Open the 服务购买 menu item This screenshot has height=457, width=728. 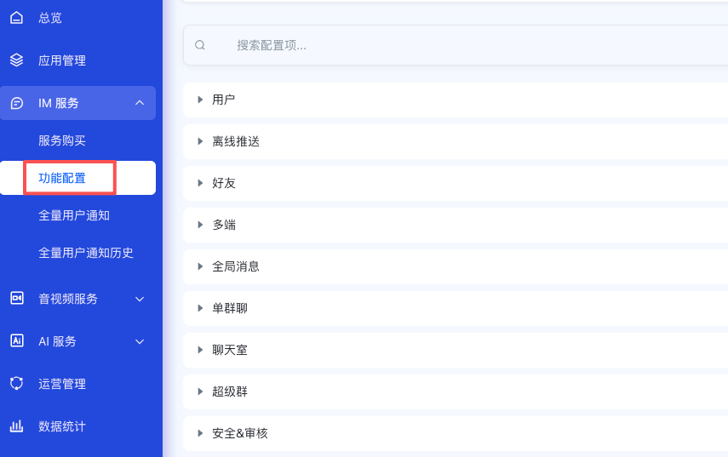click(62, 140)
